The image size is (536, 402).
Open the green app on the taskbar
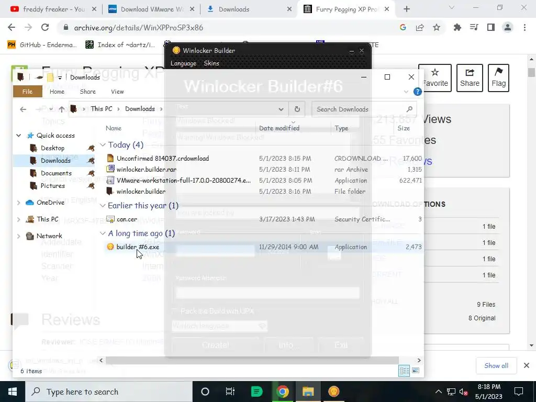click(x=256, y=392)
